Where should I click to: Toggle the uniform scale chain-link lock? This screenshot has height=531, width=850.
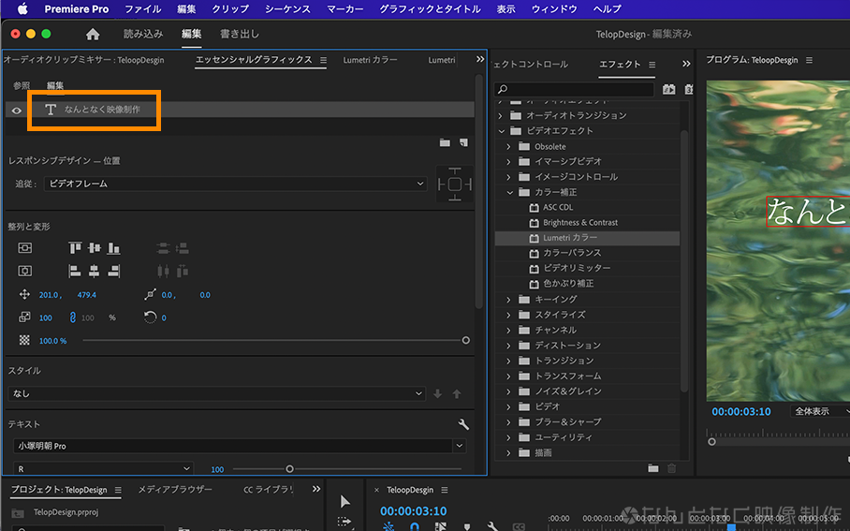73,317
